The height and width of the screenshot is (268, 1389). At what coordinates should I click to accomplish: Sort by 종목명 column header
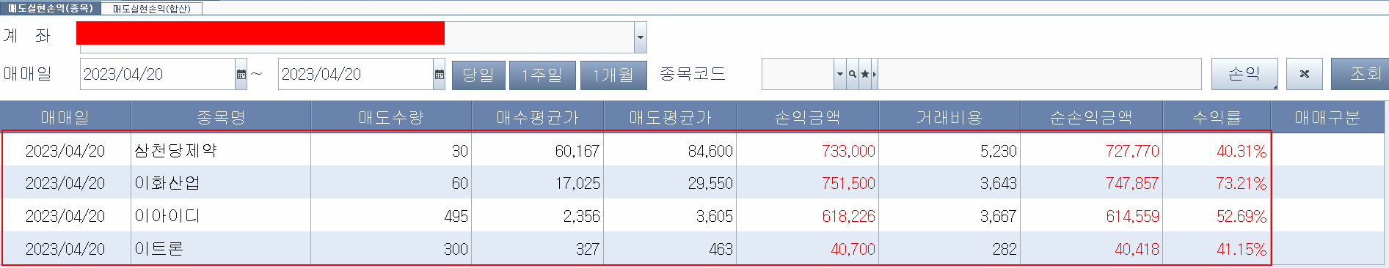point(221,117)
